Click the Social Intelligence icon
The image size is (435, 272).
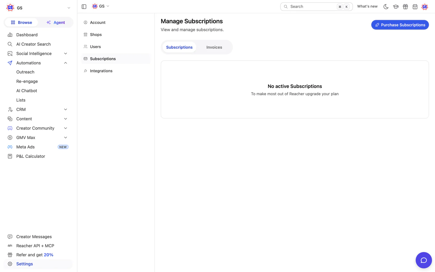pos(10,54)
